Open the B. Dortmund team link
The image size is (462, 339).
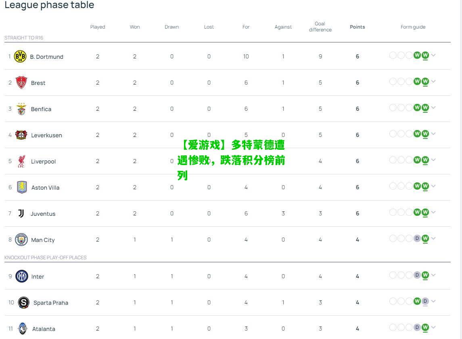click(46, 57)
